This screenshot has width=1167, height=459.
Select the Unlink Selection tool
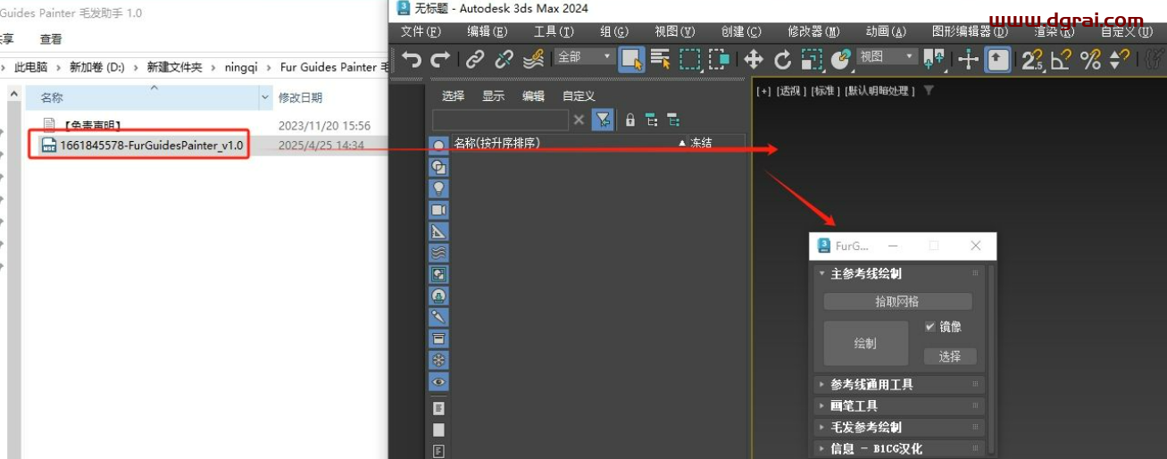(x=504, y=60)
